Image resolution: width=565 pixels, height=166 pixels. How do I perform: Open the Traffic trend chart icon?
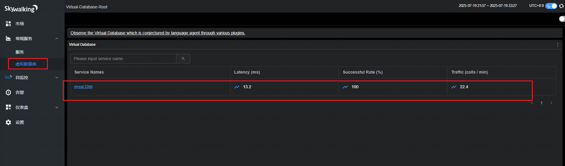454,87
